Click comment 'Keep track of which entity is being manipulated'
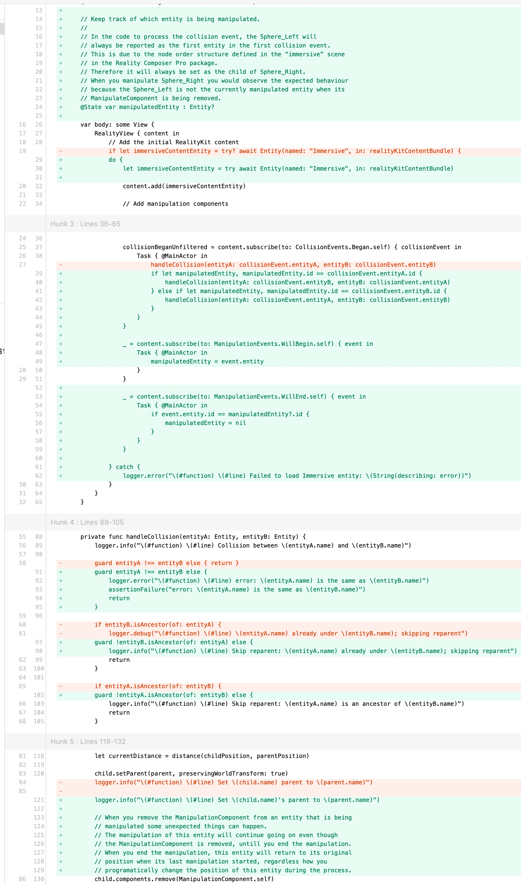Image resolution: width=521 pixels, height=884 pixels. click(170, 19)
